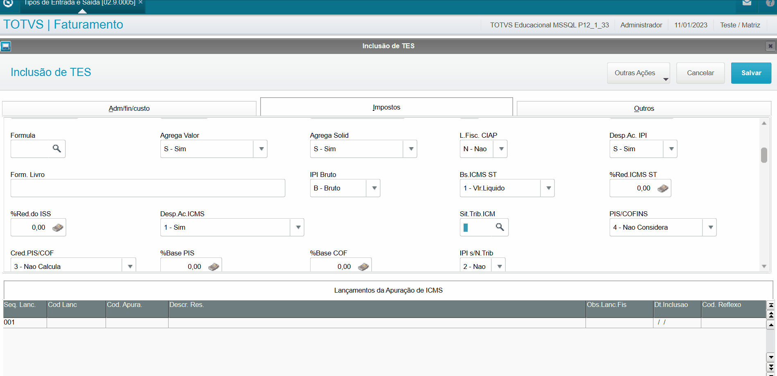The height and width of the screenshot is (376, 777).
Task: Switch to the Adm/fin/custo tab
Action: 129,108
